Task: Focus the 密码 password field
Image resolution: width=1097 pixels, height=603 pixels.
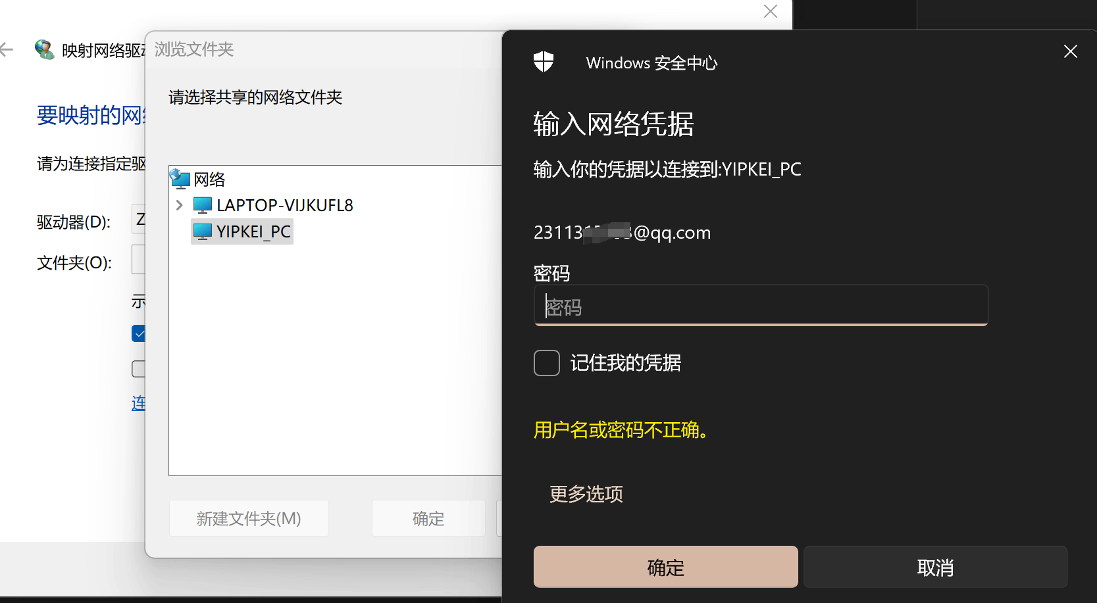Action: (x=761, y=305)
